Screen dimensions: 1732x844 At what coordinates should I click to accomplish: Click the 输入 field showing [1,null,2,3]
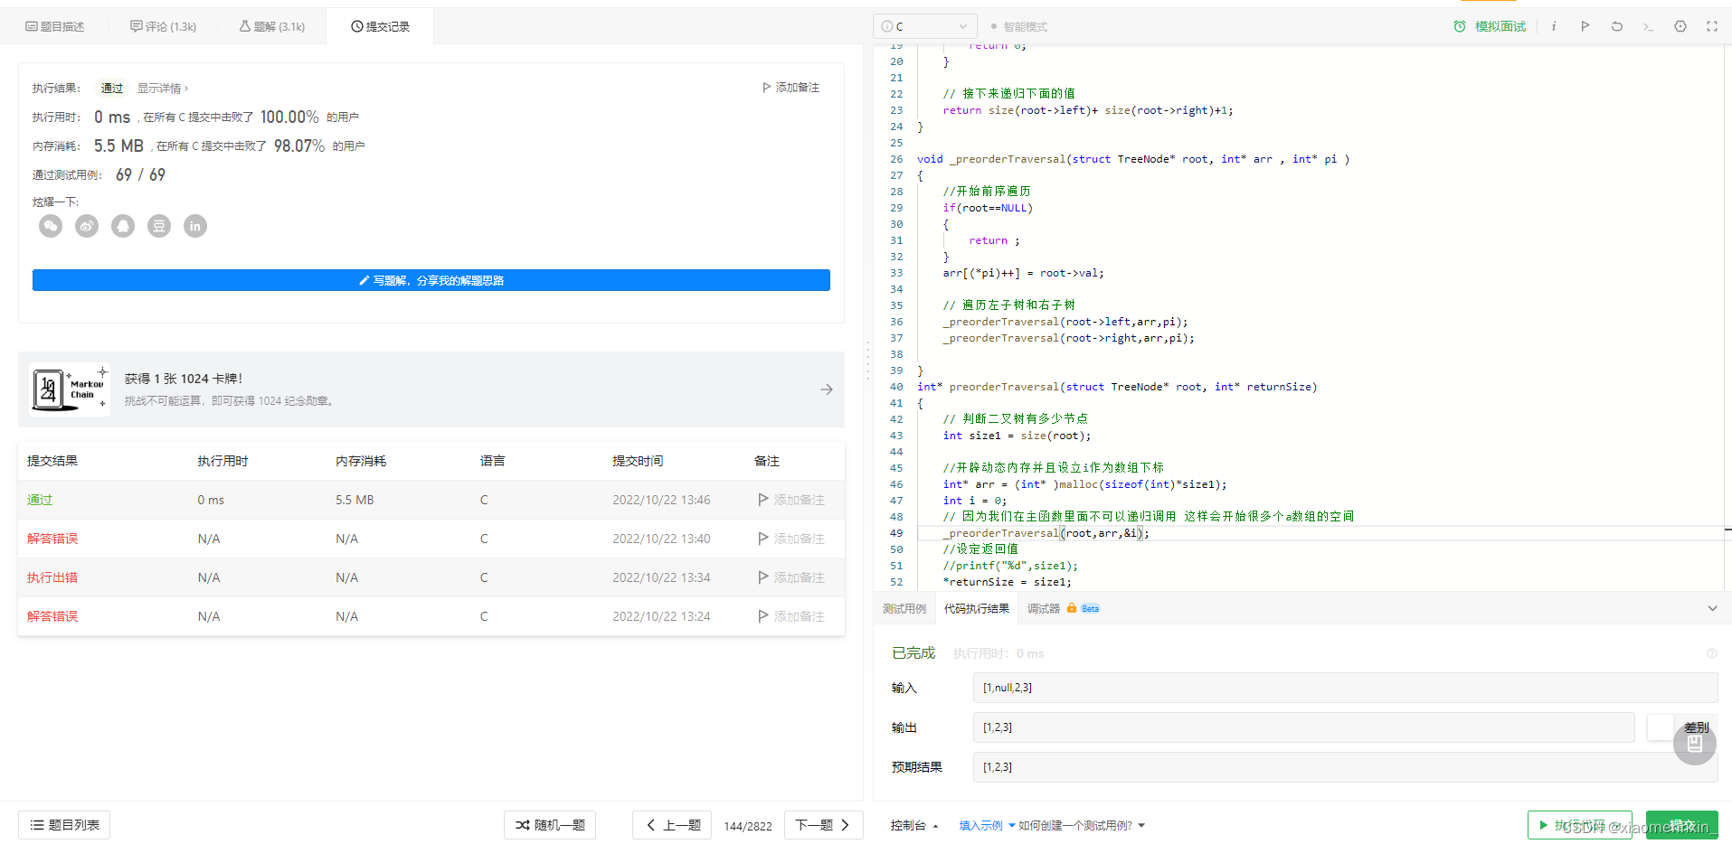[x=1345, y=688]
